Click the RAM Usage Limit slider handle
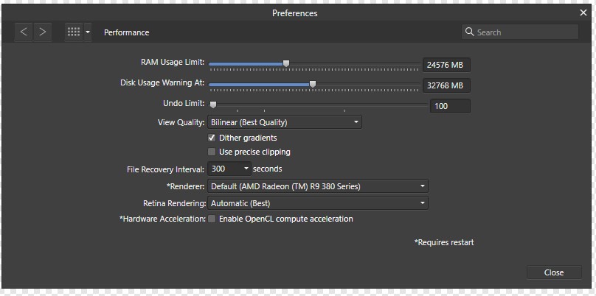Viewport: 596px width, 296px height. [x=286, y=63]
